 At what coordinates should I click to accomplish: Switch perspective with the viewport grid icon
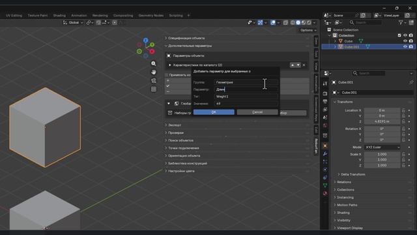tap(154, 89)
